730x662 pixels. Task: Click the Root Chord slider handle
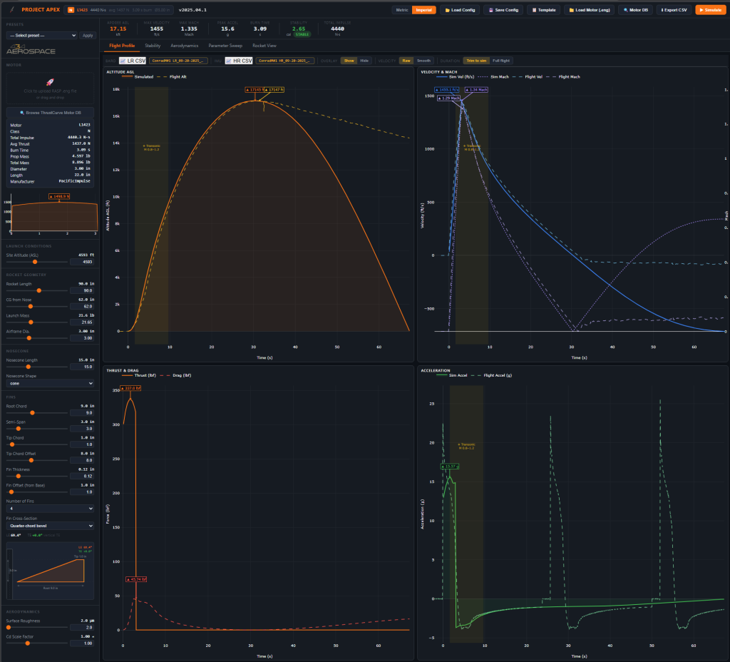pos(32,413)
